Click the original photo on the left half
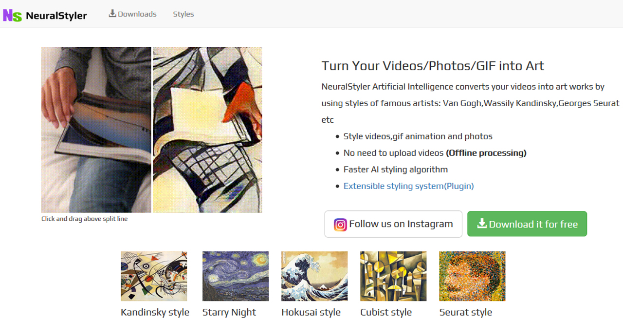Image resolution: width=623 pixels, height=321 pixels. coord(96,130)
